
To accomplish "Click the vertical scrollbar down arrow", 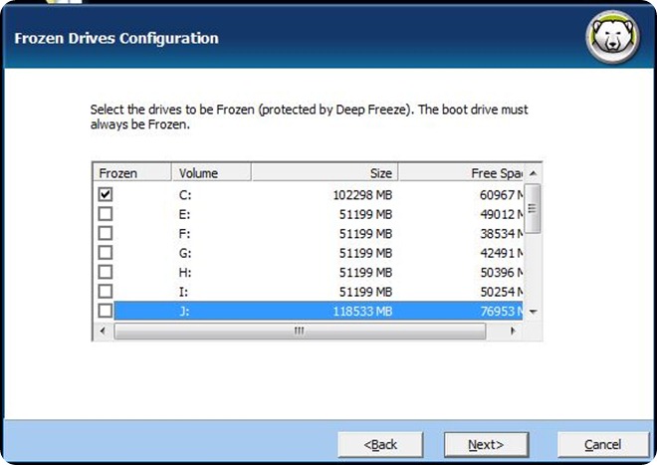I will point(533,312).
